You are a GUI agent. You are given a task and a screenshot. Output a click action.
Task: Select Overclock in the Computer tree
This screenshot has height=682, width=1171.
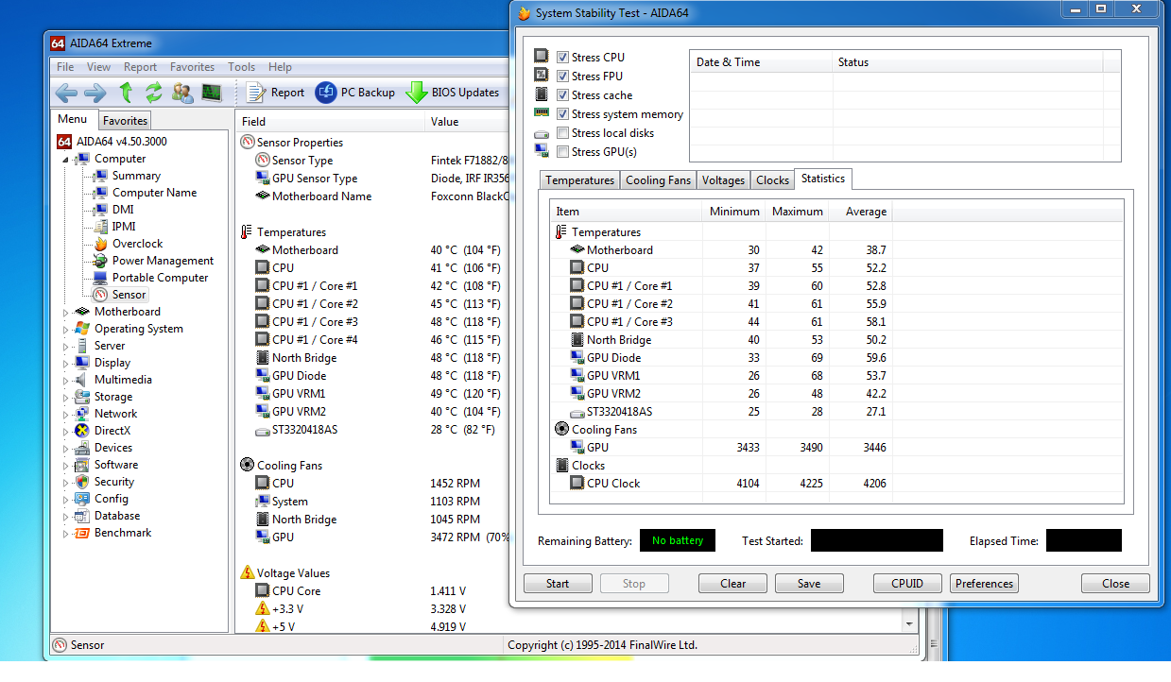pos(137,244)
